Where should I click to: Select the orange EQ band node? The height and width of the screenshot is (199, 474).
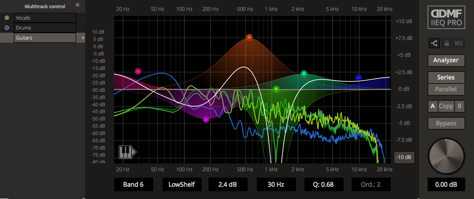click(249, 37)
